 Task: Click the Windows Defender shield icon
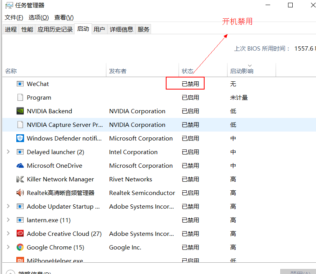coord(20,138)
